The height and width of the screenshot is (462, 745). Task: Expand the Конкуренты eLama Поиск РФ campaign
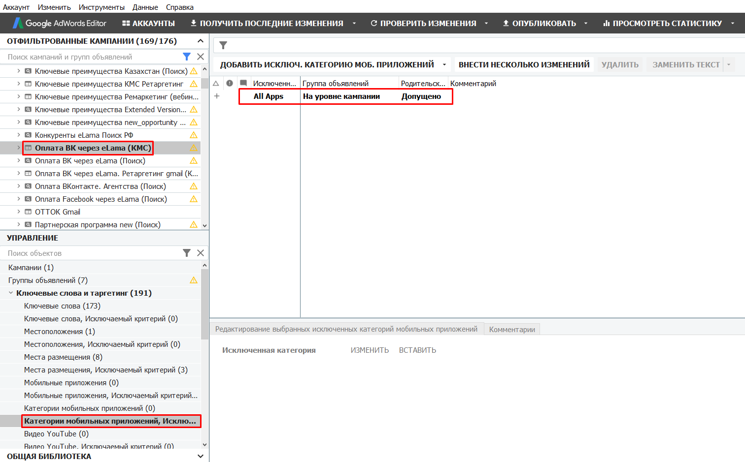(x=19, y=135)
